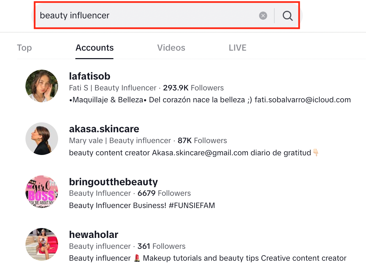
Task: Select the Accounts tab
Action: [94, 48]
